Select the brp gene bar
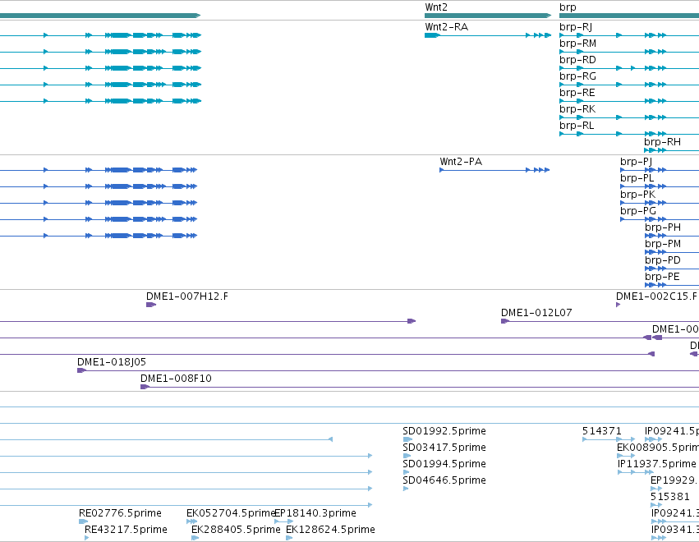The image size is (699, 542). click(x=629, y=16)
